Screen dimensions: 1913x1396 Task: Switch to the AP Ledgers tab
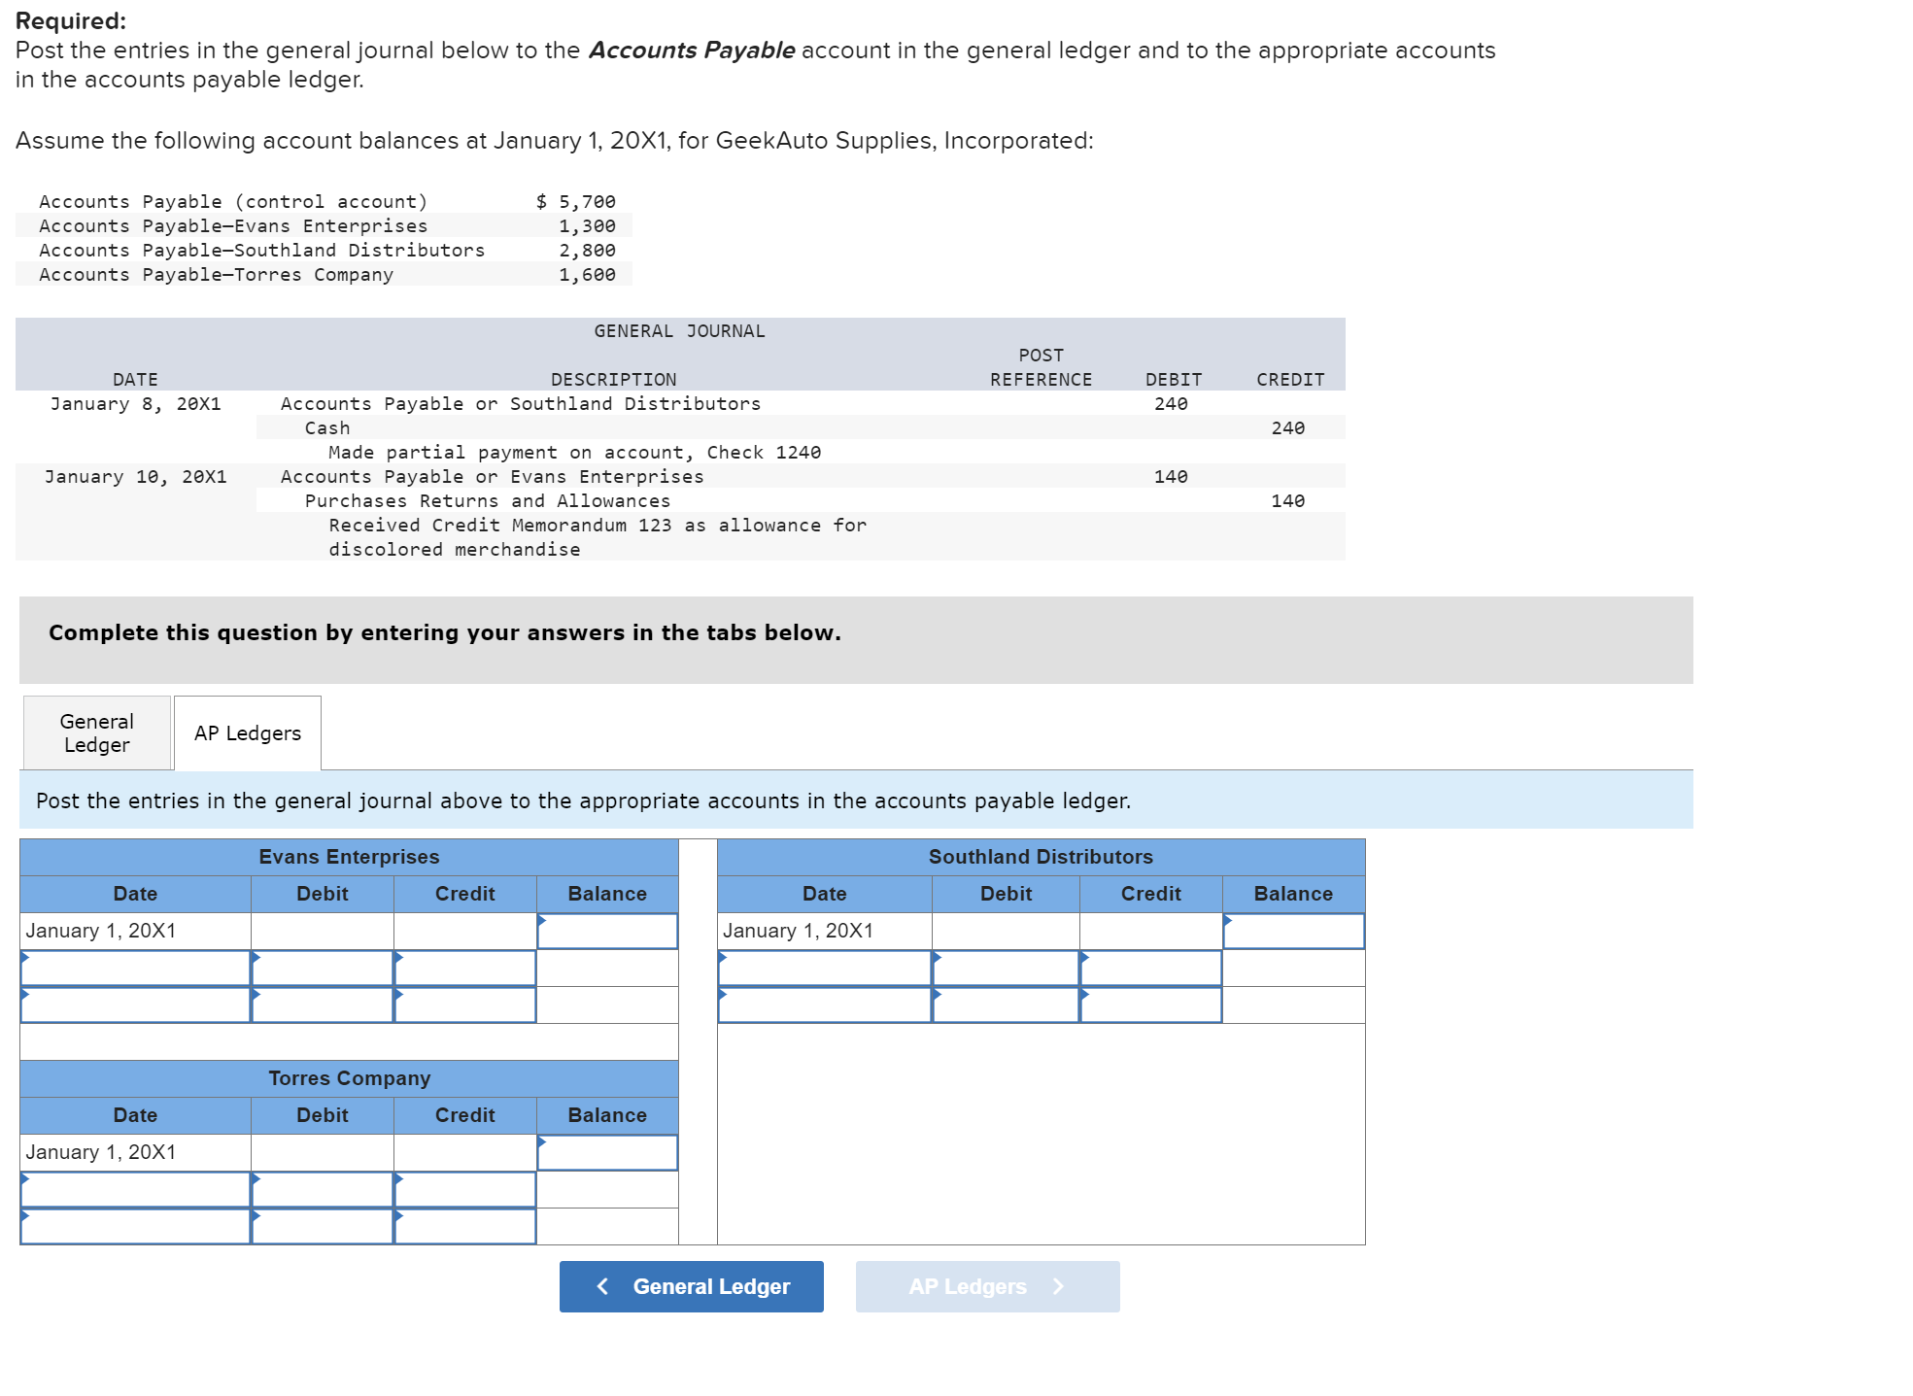click(246, 732)
